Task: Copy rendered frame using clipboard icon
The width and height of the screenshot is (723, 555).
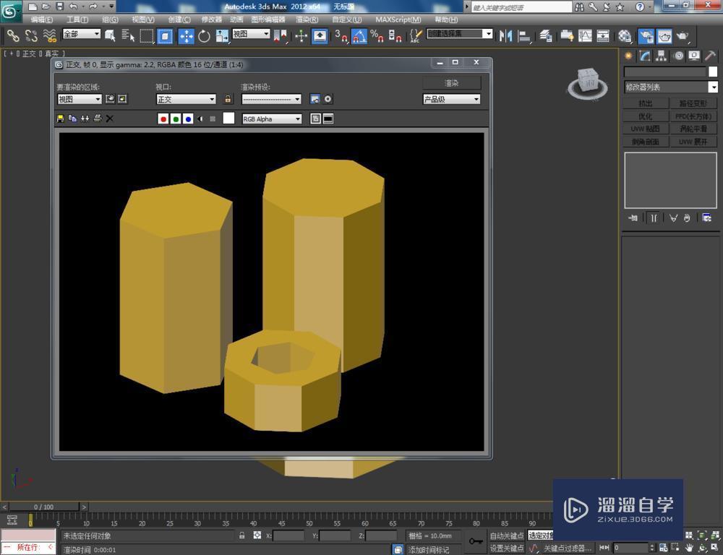Action: 73,119
